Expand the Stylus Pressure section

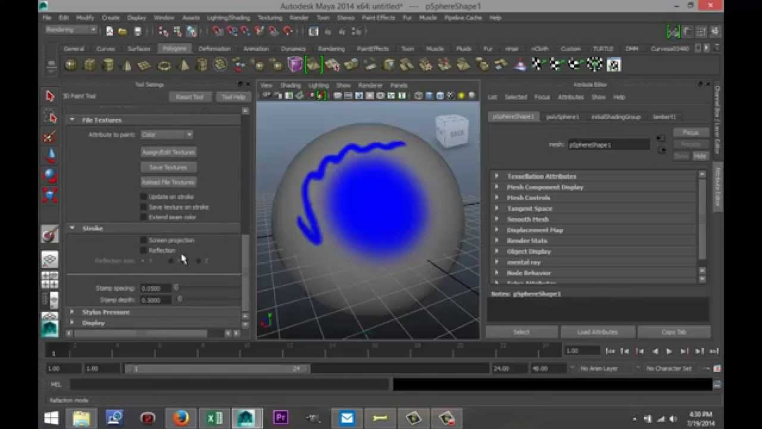(72, 312)
